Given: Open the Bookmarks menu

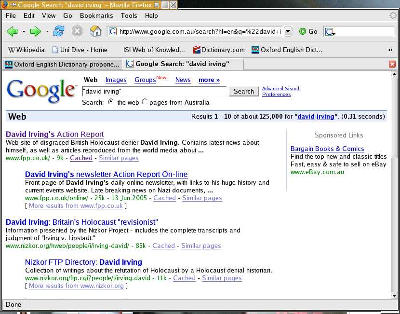Looking at the screenshot, I should point(96,15).
